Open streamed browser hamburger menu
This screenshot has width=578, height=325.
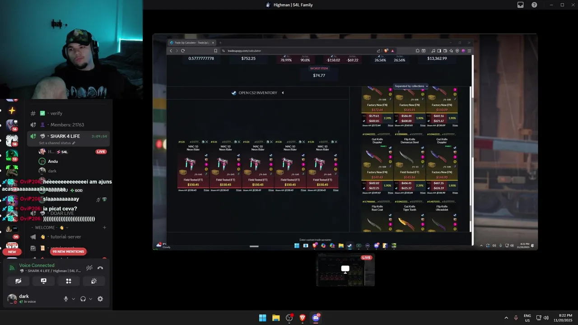tap(469, 51)
